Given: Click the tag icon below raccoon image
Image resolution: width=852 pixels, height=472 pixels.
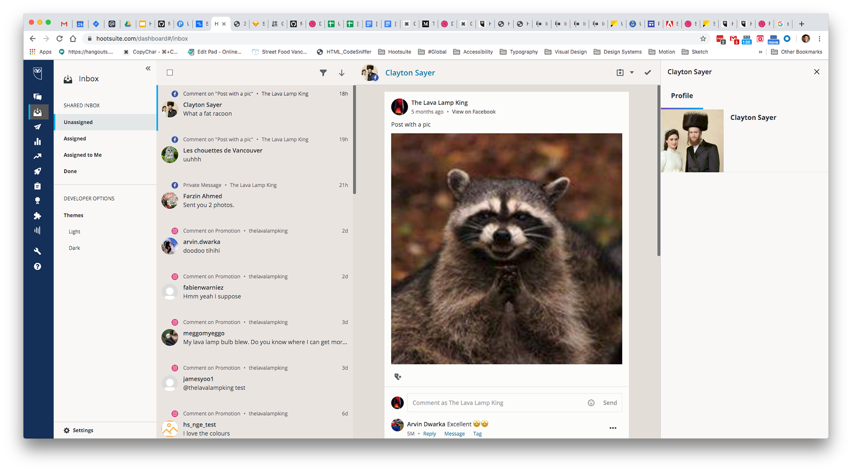Looking at the screenshot, I should 398,377.
